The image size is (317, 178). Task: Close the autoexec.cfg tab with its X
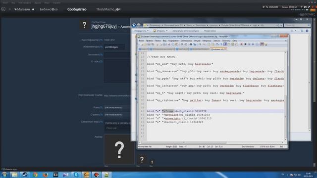(225, 49)
